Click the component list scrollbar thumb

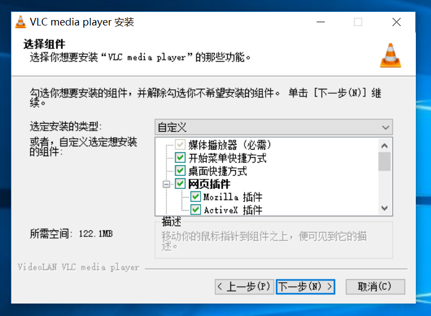384,162
